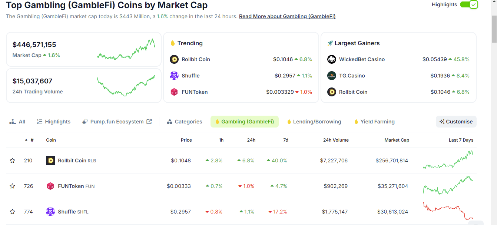Click FUNToken 7-day sparkline chart

tap(448, 185)
